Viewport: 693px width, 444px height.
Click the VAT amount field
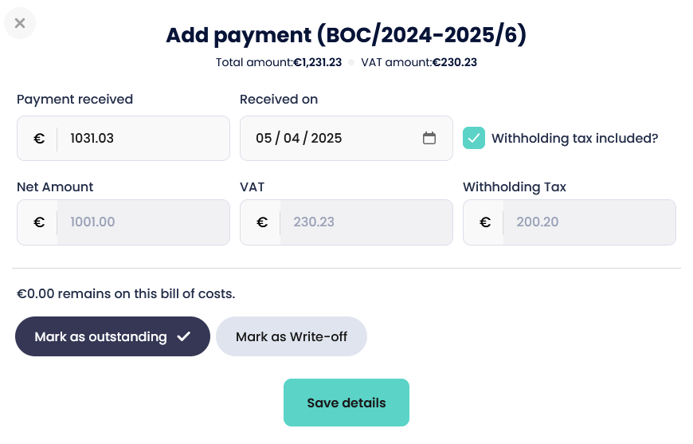366,222
